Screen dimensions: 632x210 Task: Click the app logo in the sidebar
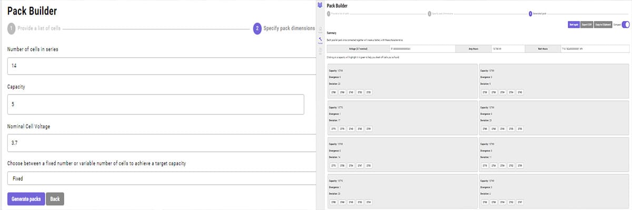point(321,5)
